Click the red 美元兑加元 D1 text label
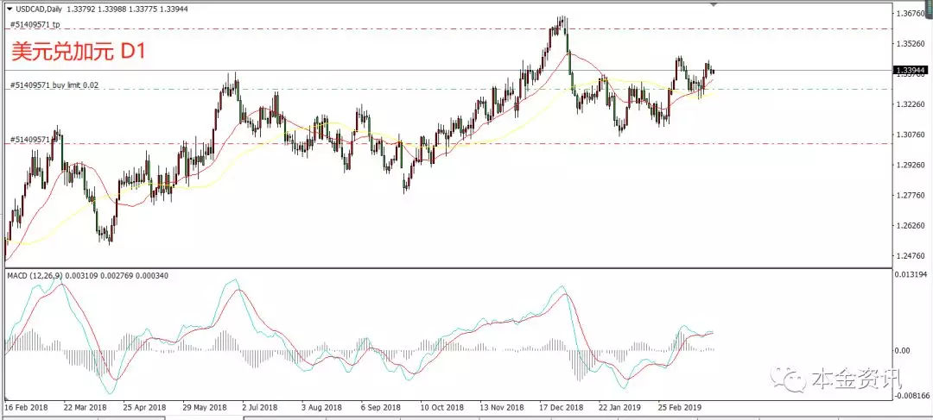Image resolution: width=933 pixels, height=420 pixels. point(77,52)
